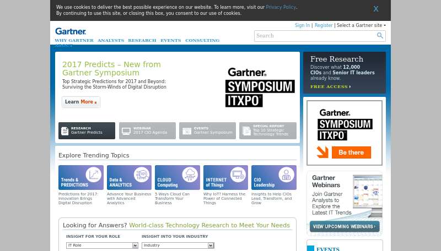Click World-class Technology Research heading text
The height and width of the screenshot is (251, 441).
click(x=209, y=225)
